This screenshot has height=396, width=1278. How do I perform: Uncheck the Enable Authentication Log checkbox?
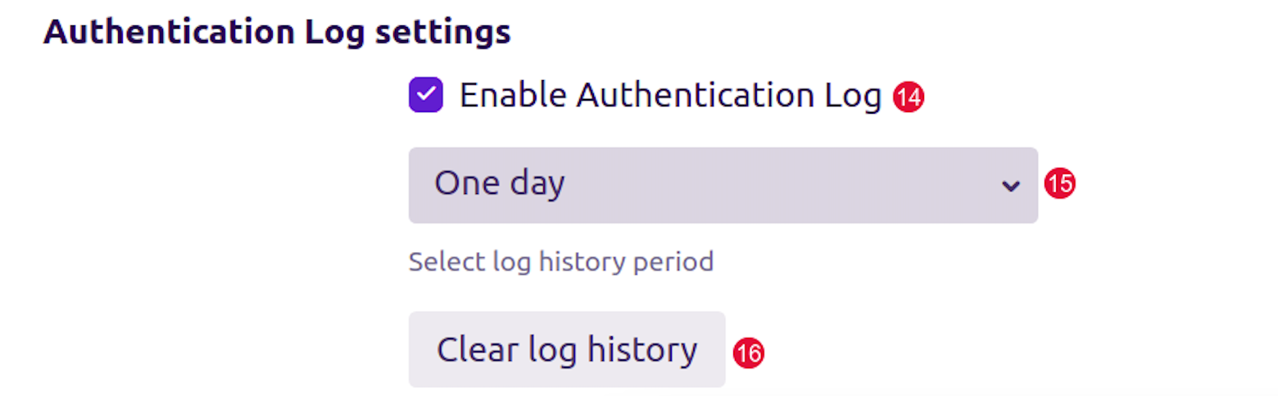coord(426,96)
